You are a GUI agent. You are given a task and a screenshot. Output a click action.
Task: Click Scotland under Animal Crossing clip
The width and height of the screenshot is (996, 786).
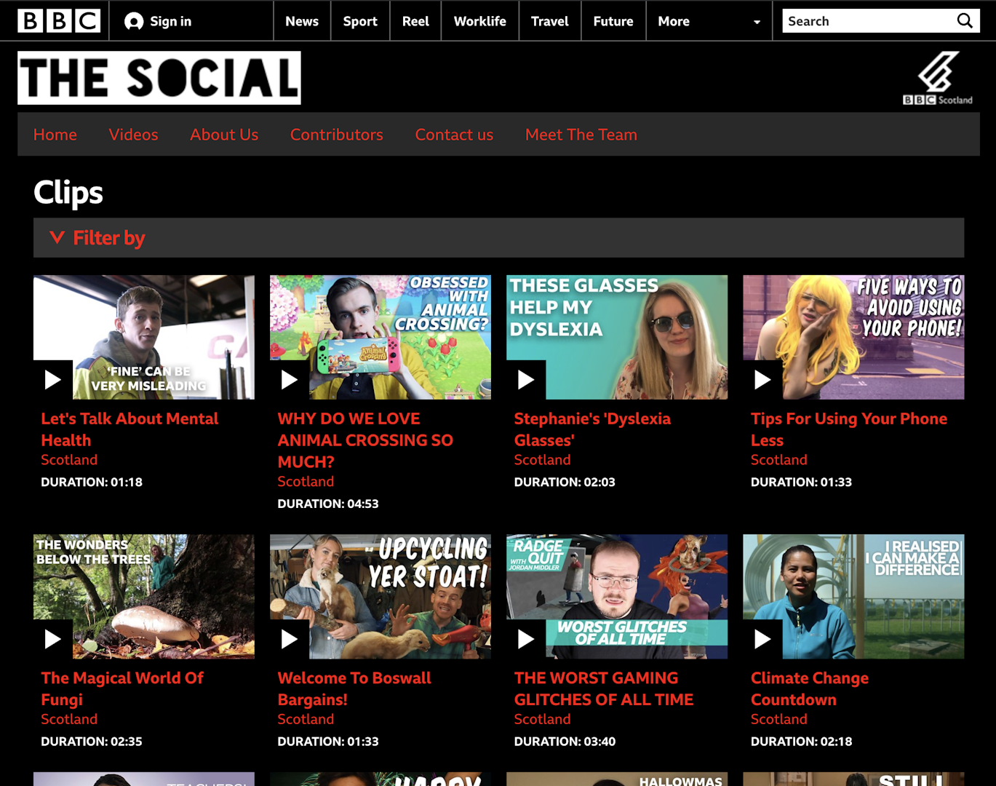point(306,482)
